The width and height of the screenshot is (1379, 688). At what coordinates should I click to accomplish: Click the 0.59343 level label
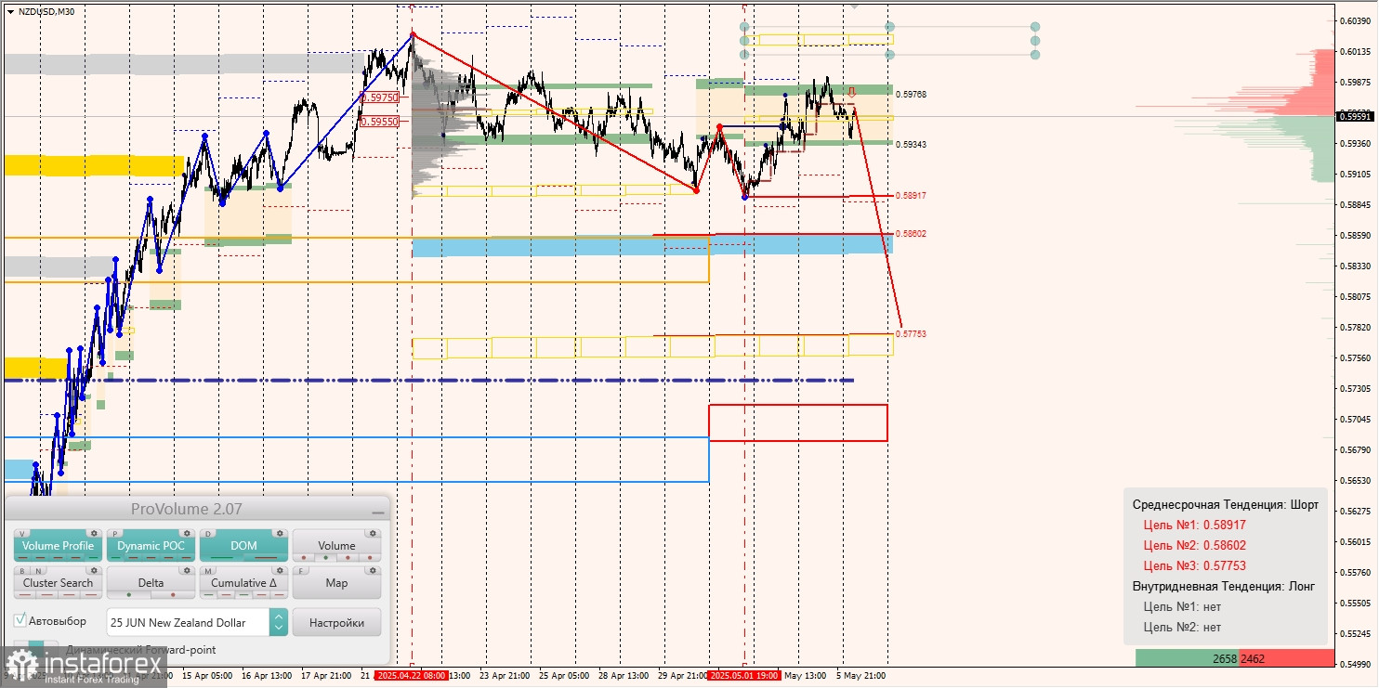(911, 144)
